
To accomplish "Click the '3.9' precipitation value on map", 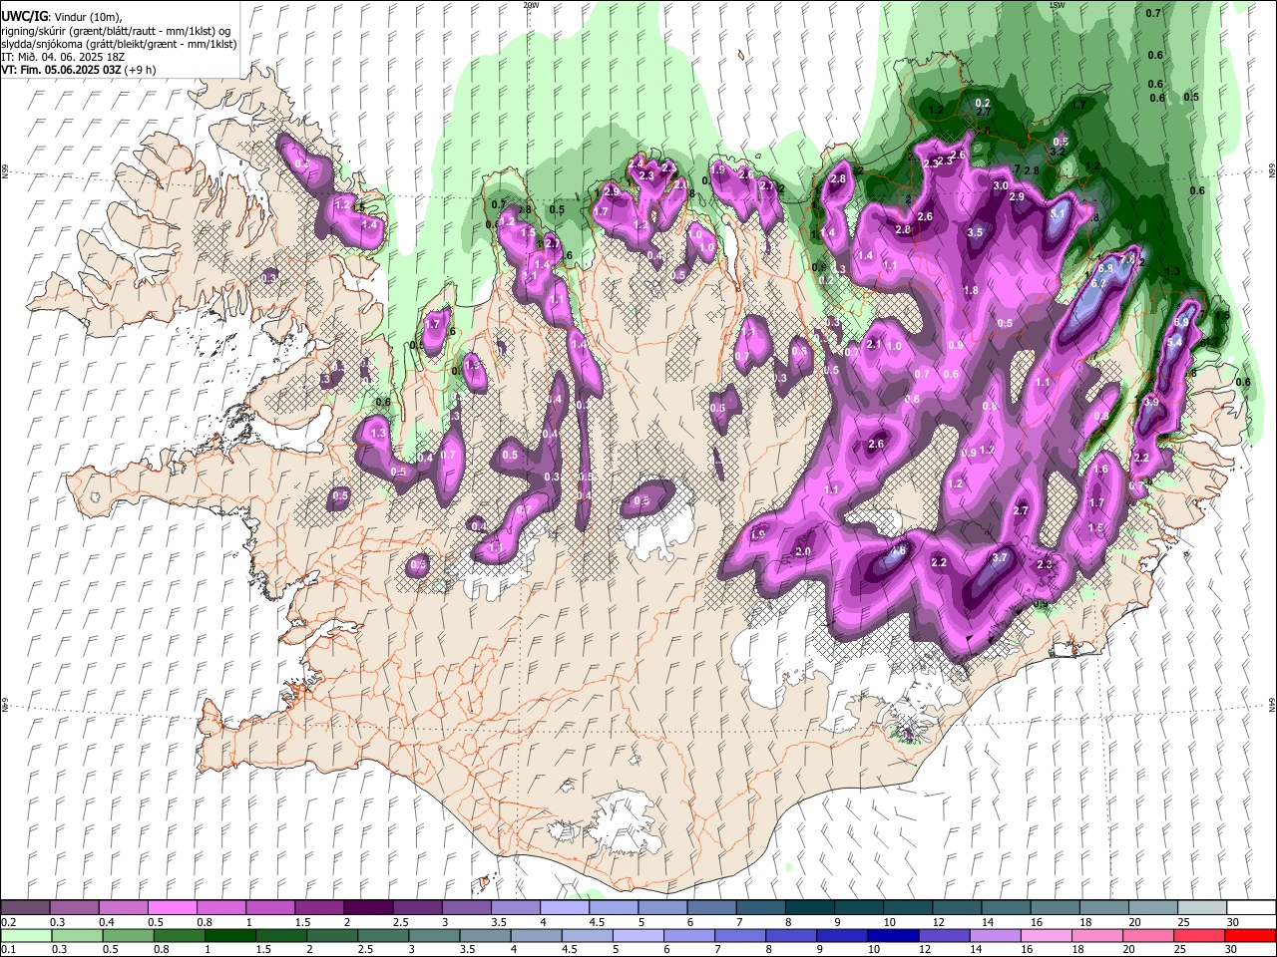I will pyautogui.click(x=1151, y=402).
